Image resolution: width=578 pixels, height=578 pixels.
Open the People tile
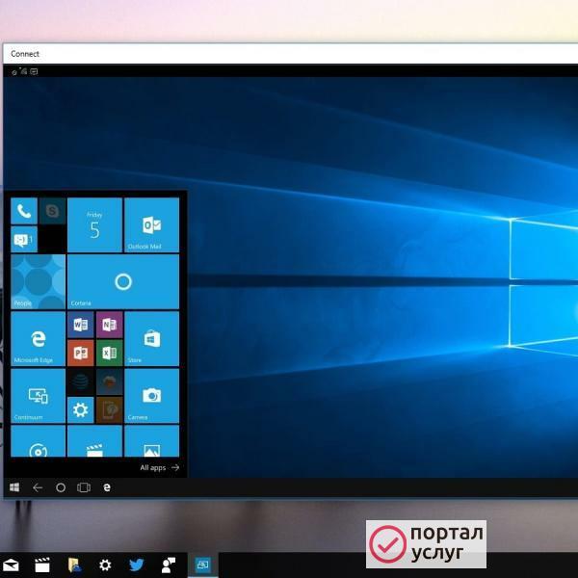click(x=38, y=282)
